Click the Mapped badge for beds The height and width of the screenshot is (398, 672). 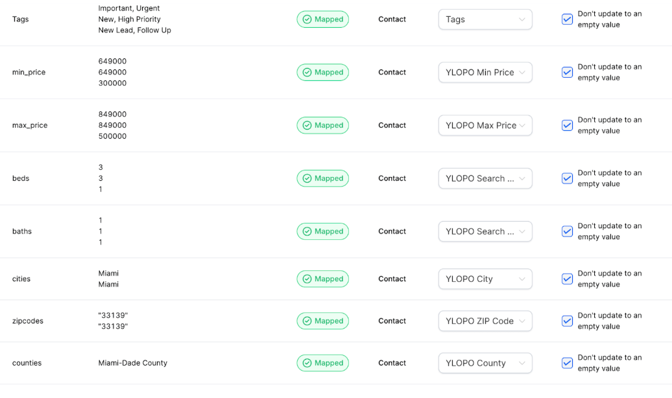[322, 178]
